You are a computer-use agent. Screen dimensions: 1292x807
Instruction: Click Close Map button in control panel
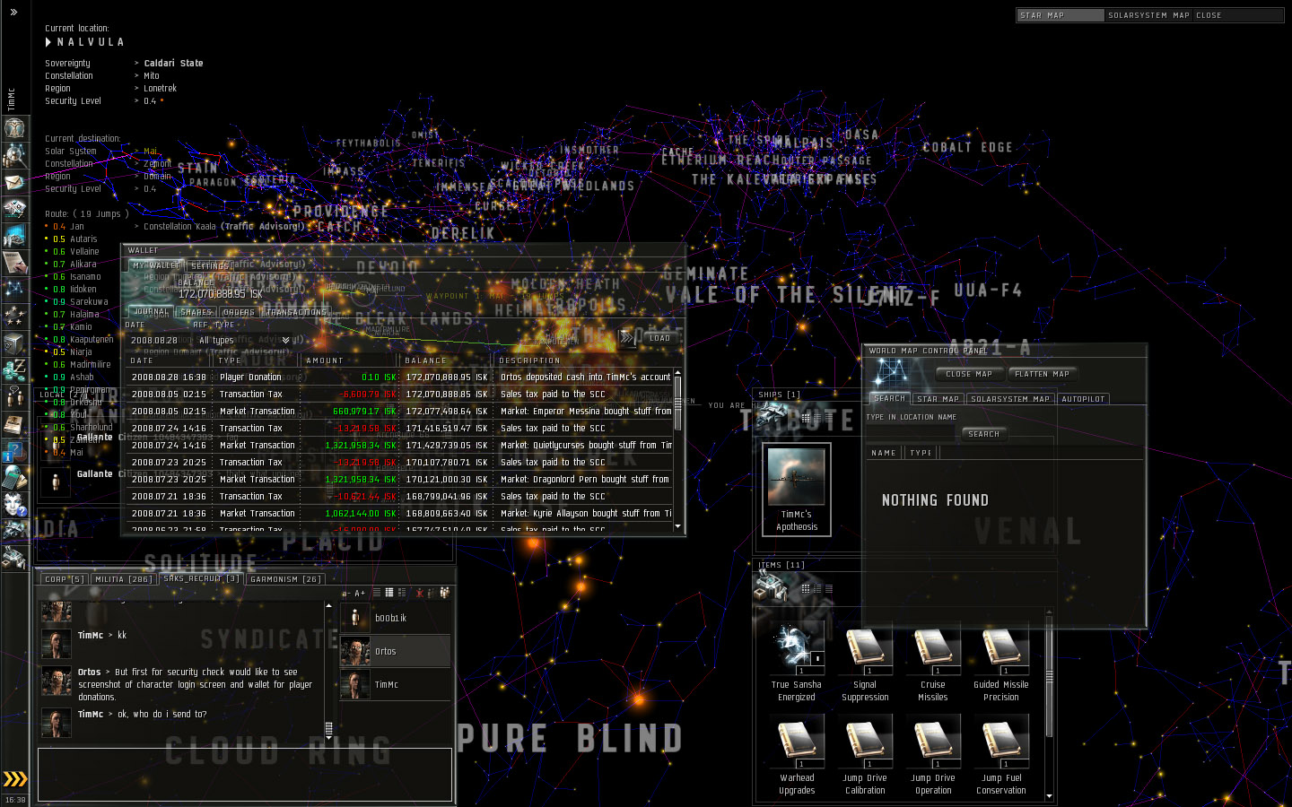(969, 374)
